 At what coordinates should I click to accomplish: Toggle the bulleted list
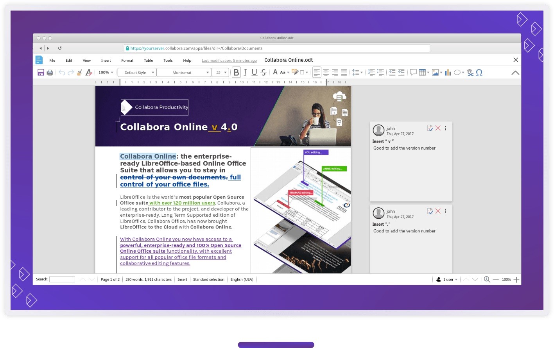[x=380, y=72]
